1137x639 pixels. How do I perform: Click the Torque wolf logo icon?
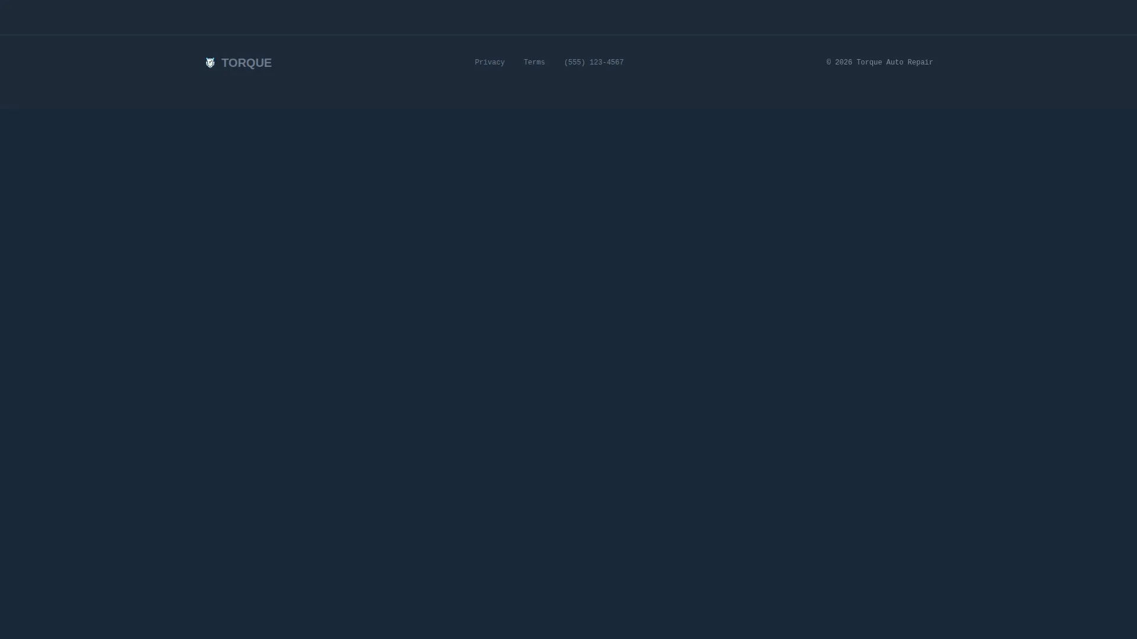pyautogui.click(x=210, y=63)
